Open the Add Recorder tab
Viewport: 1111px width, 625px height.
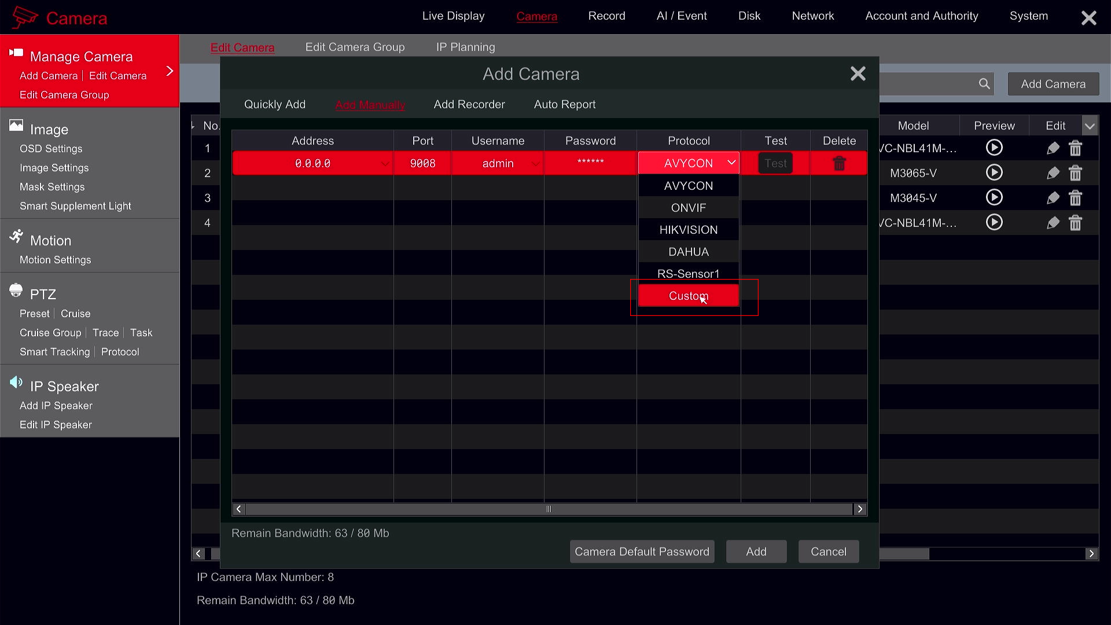coord(469,104)
